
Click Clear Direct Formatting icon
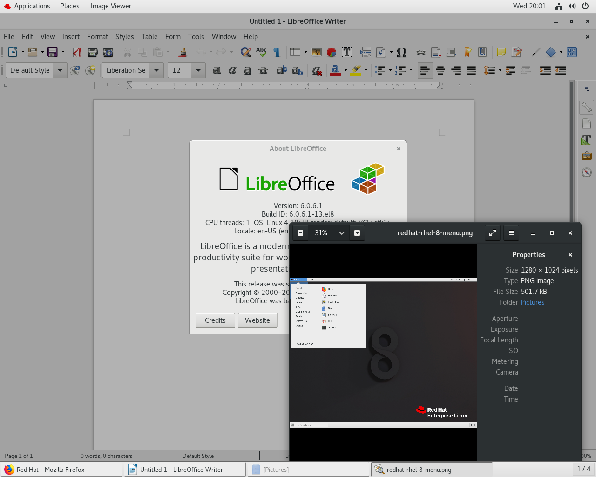point(317,70)
